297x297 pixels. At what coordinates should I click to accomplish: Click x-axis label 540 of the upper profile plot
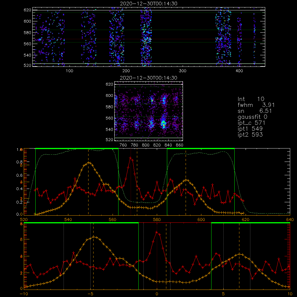click(x=68, y=219)
